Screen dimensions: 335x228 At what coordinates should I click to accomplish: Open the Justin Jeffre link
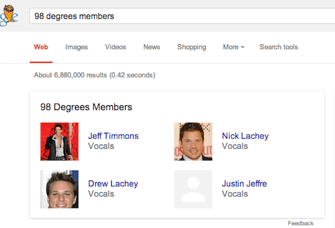pos(244,184)
